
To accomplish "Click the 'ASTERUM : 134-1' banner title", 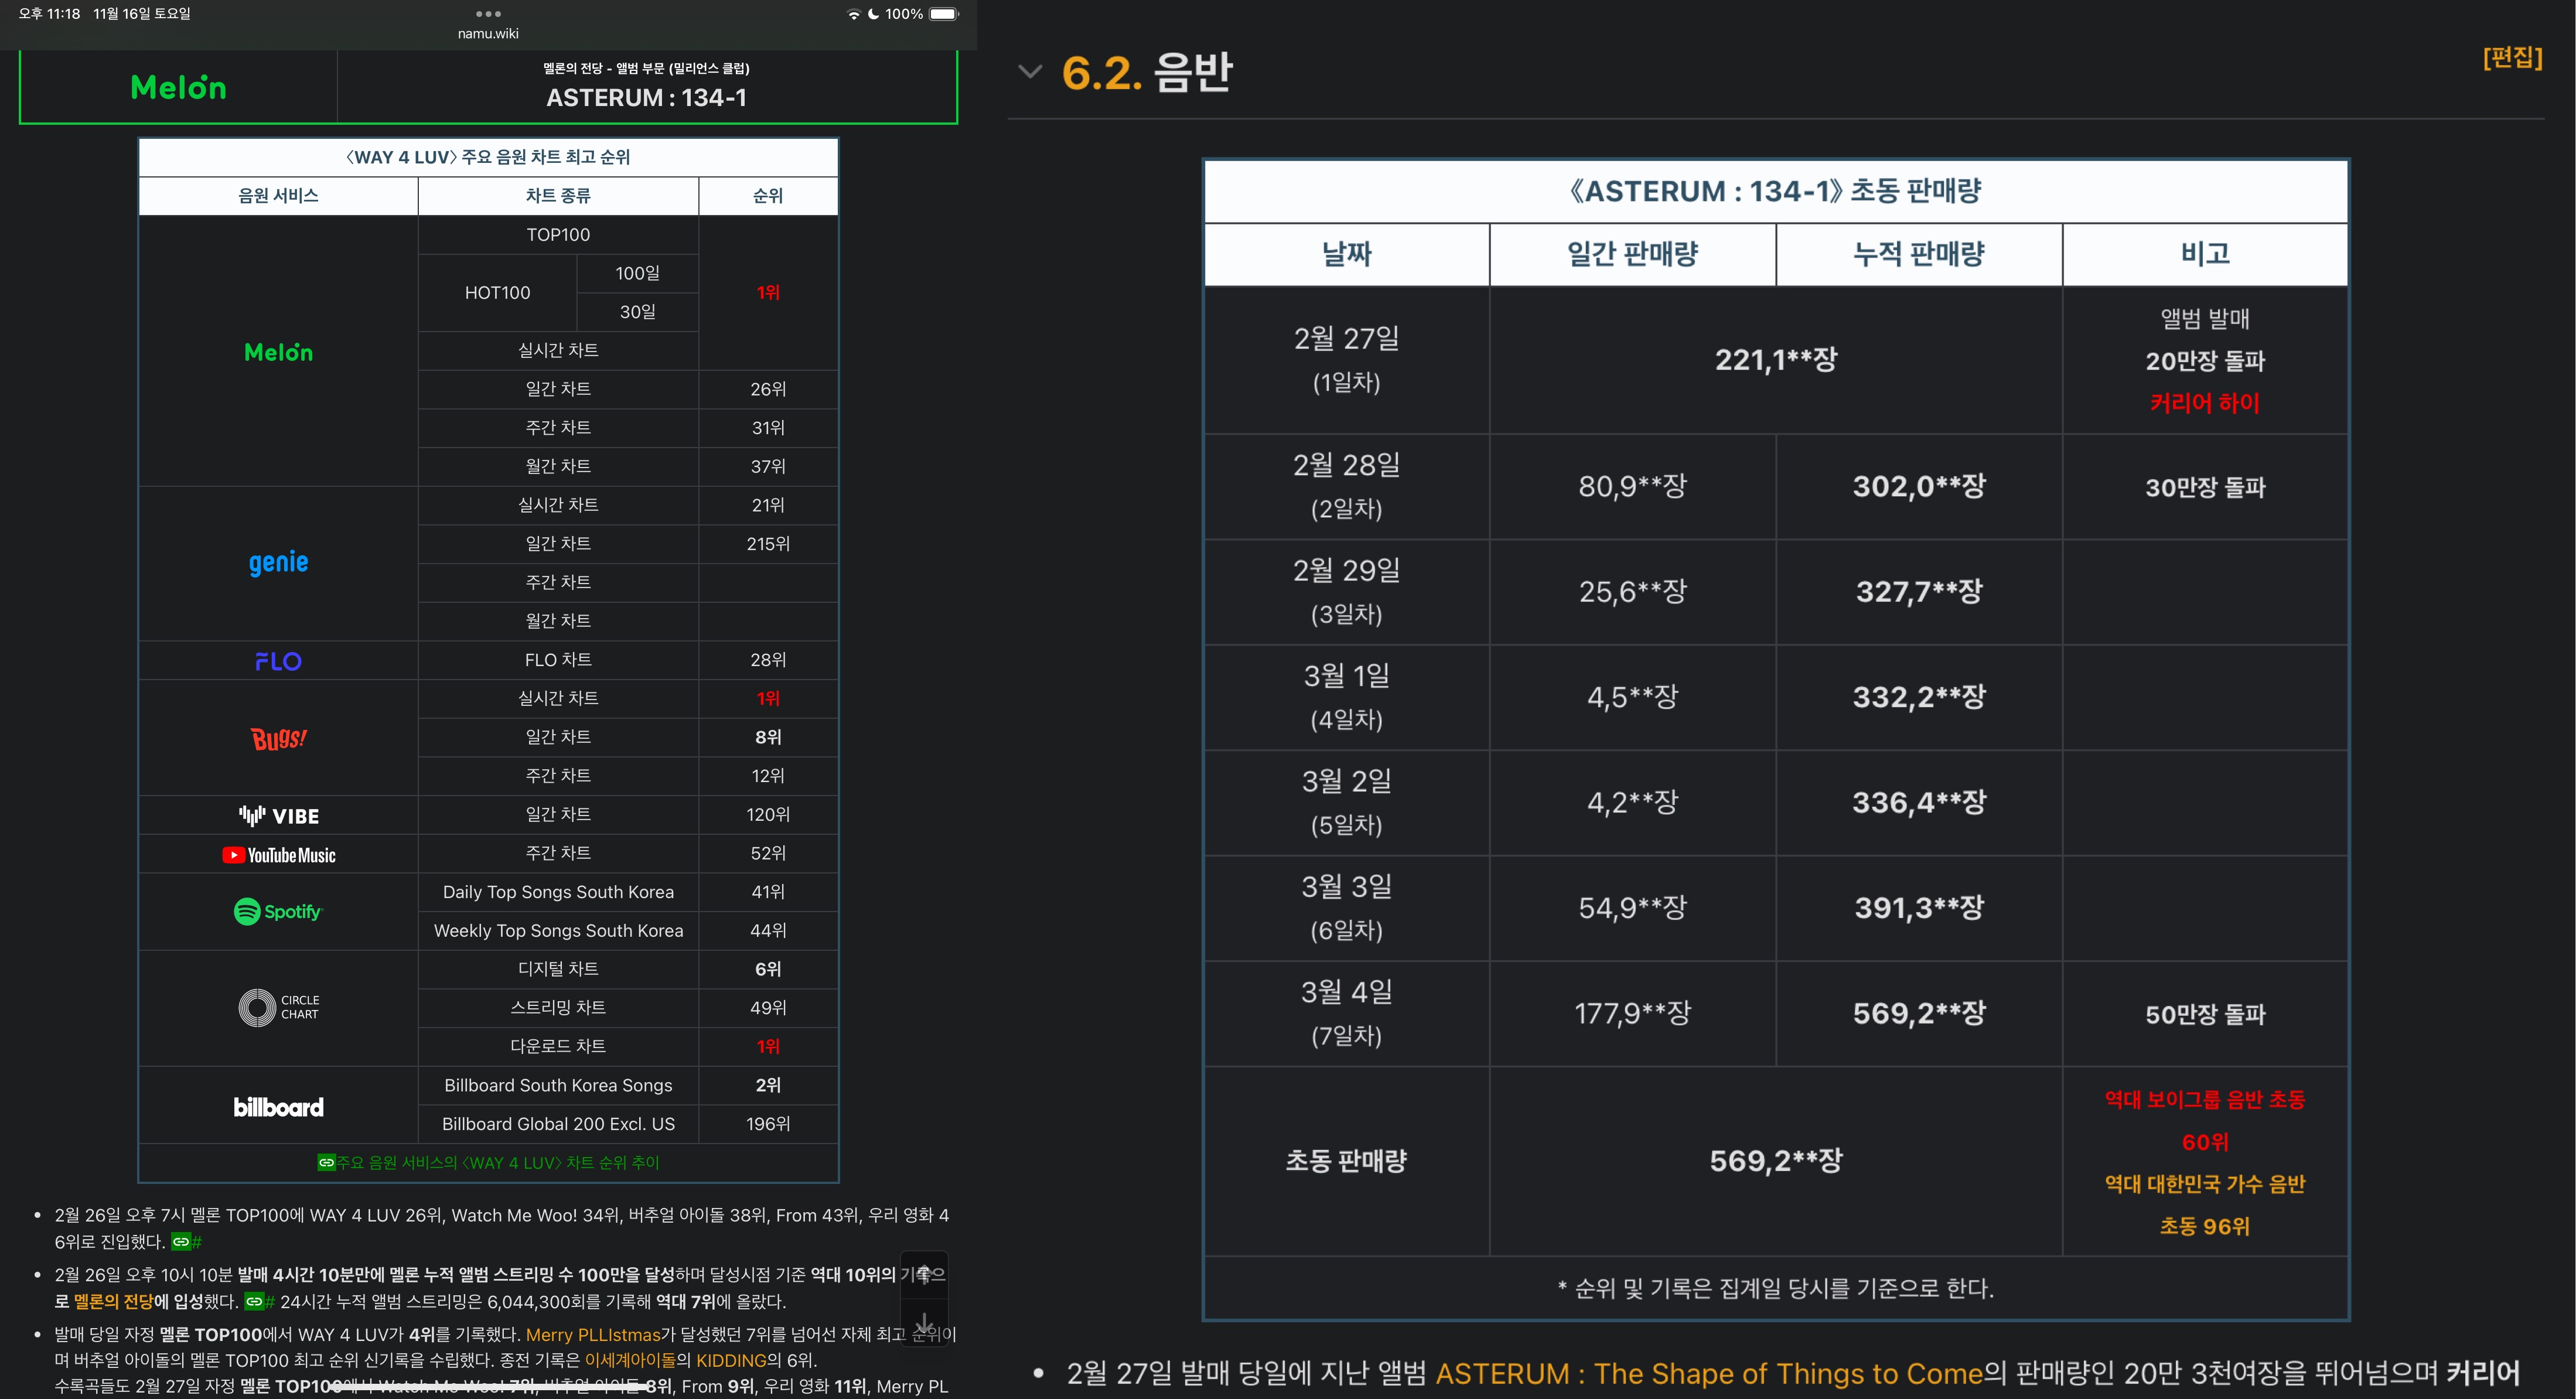I will pos(646,97).
